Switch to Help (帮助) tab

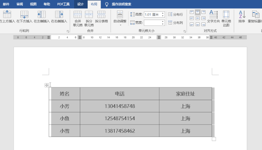(47, 4)
